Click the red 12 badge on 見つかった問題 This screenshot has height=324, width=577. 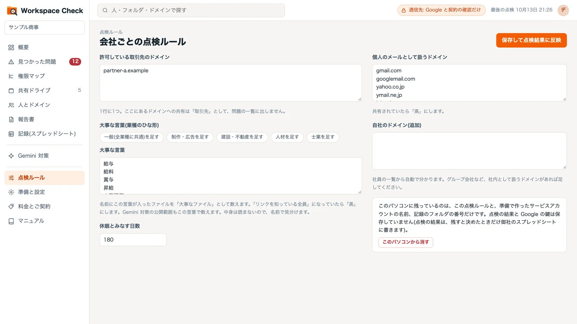tap(75, 62)
